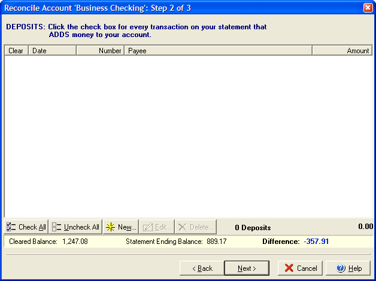
Task: Click the grayed-out Edit... button
Action: 157,227
